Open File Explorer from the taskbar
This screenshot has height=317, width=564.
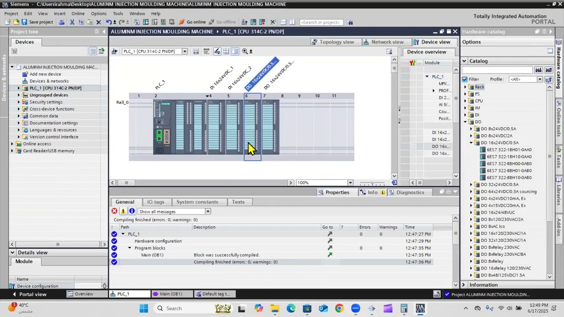click(x=275, y=308)
